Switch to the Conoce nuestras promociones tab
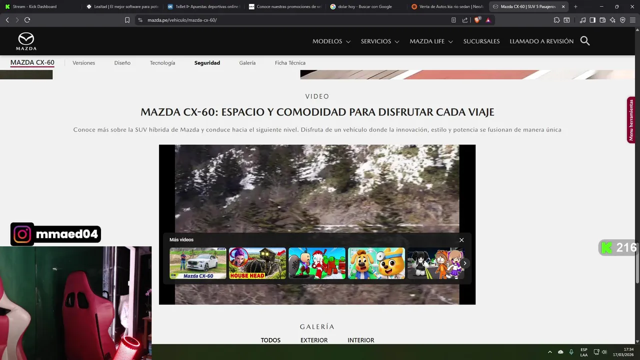Image resolution: width=640 pixels, height=360 pixels. coord(285,6)
